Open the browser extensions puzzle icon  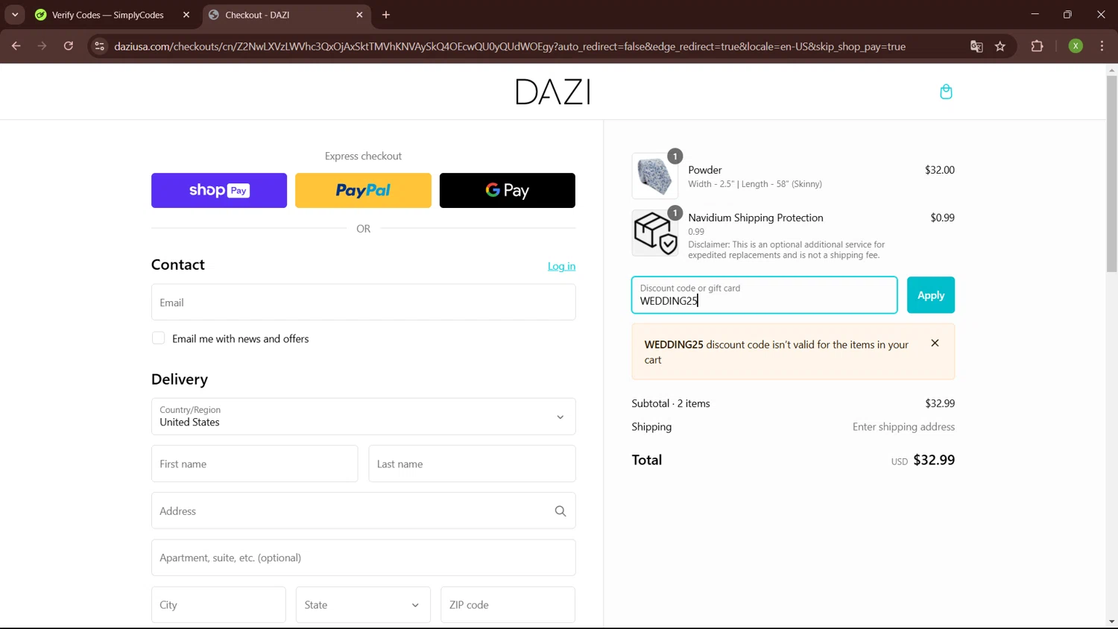1037,46
